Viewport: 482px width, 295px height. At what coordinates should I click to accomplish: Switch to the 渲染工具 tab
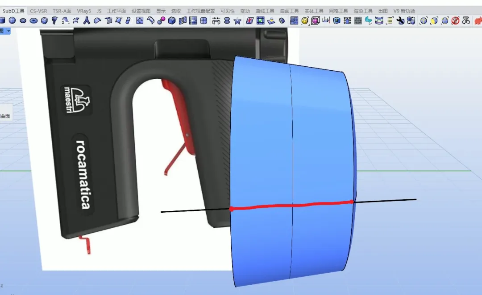point(363,11)
